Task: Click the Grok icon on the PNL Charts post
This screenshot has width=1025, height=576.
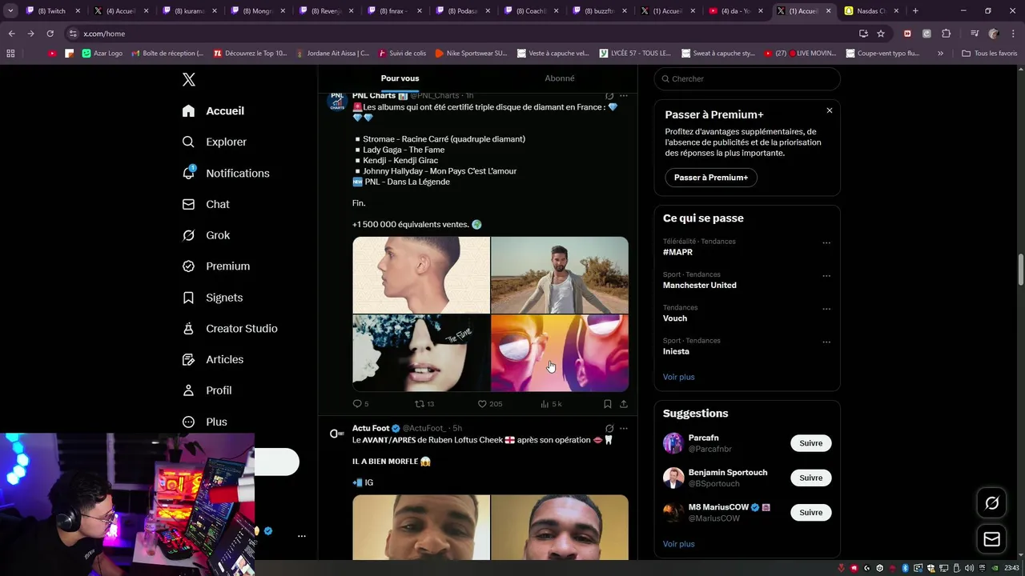Action: 609,96
